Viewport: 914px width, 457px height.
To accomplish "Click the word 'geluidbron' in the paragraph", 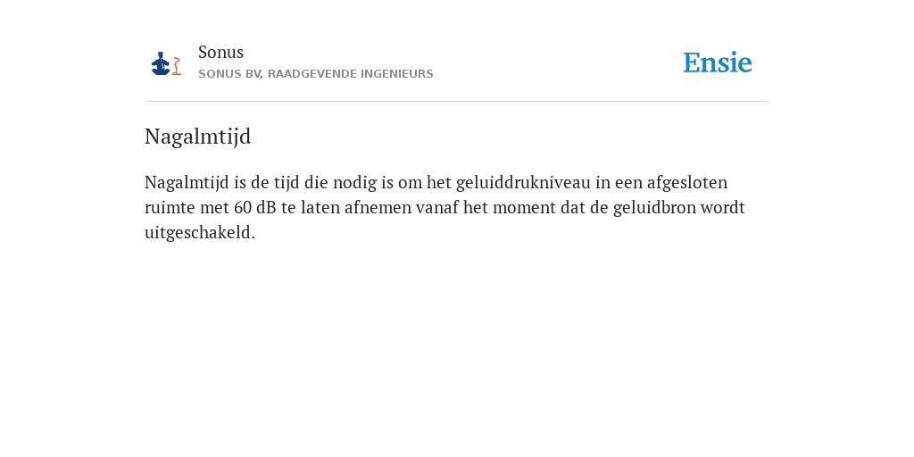I will [654, 207].
